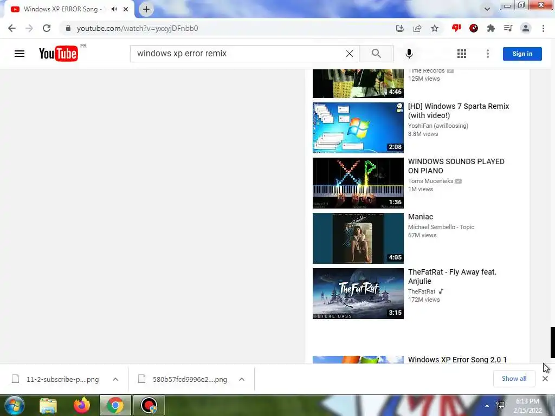This screenshot has width=555, height=416.
Task: Expand options for 11-2-subscribe-p....png download
Action: (x=115, y=379)
